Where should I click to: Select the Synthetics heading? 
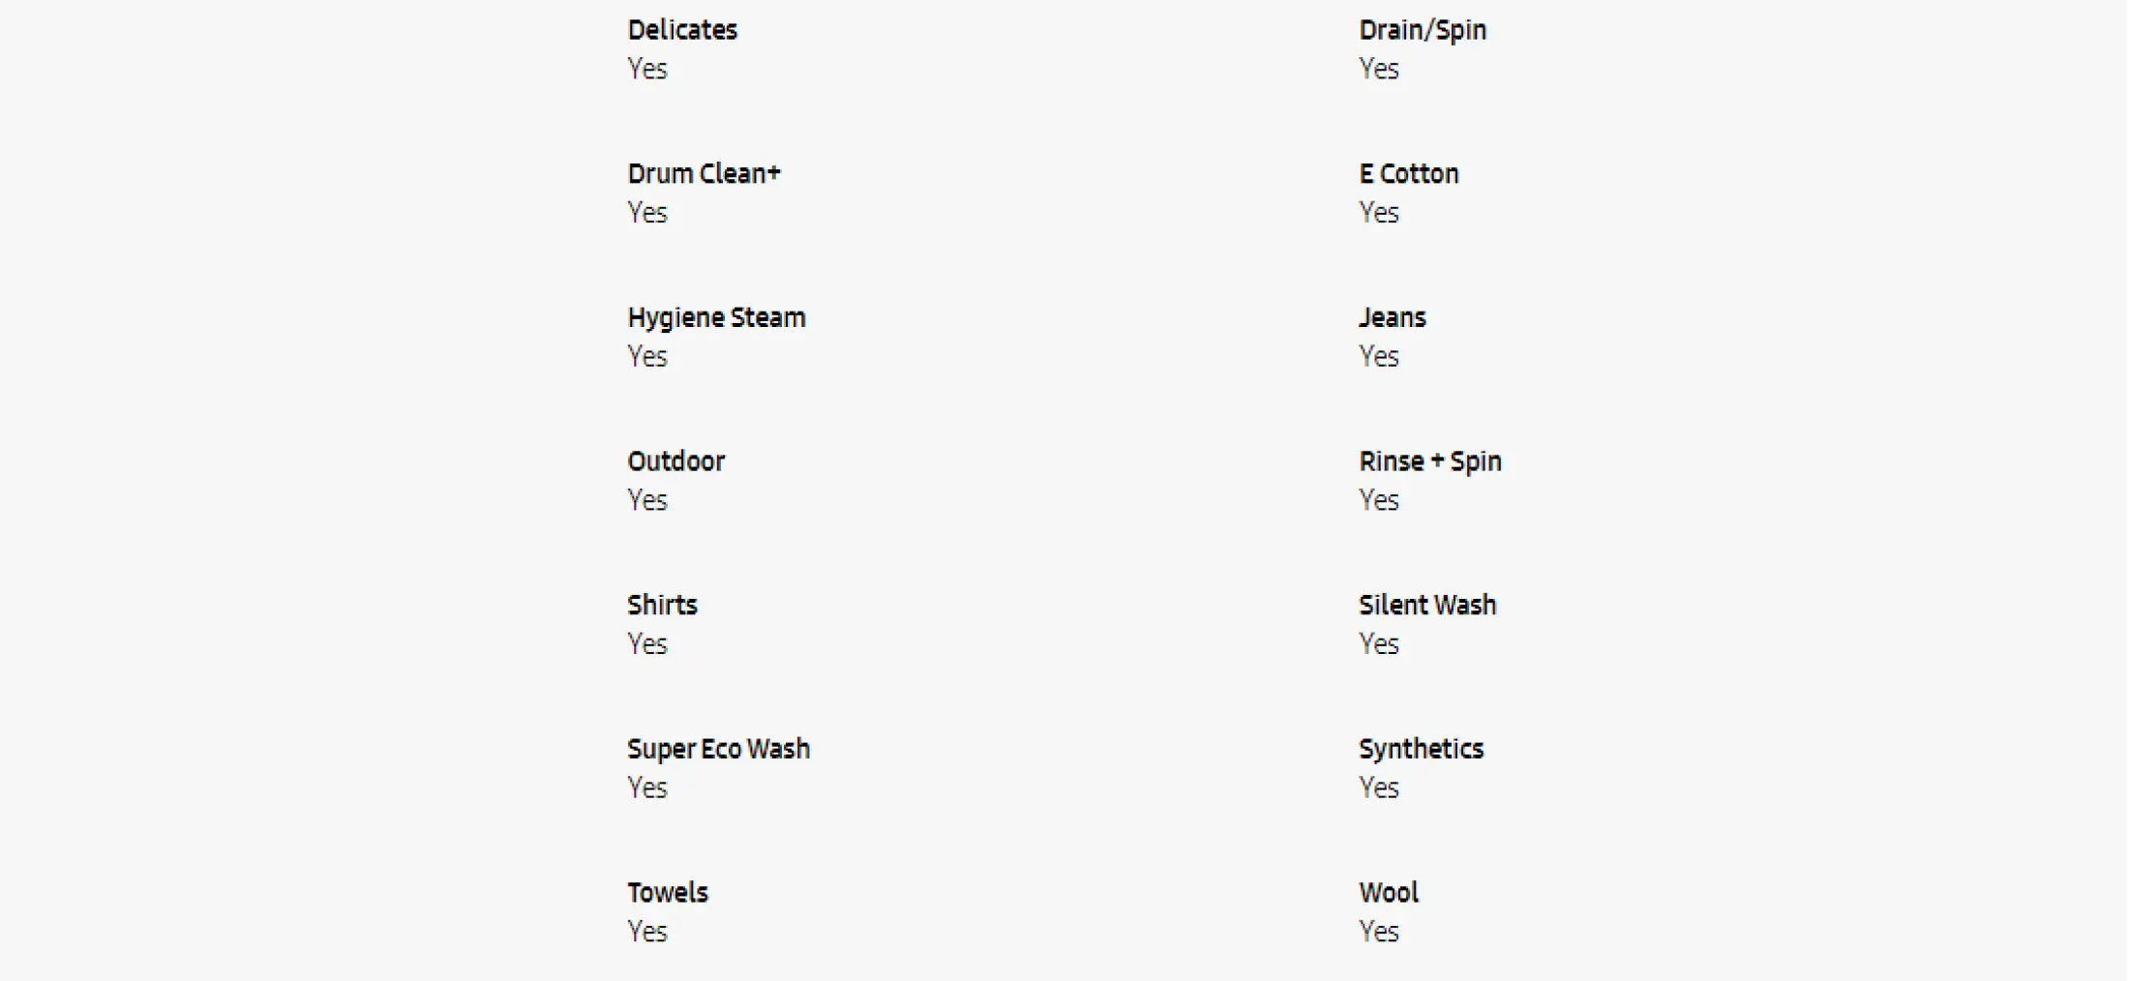1421,750
